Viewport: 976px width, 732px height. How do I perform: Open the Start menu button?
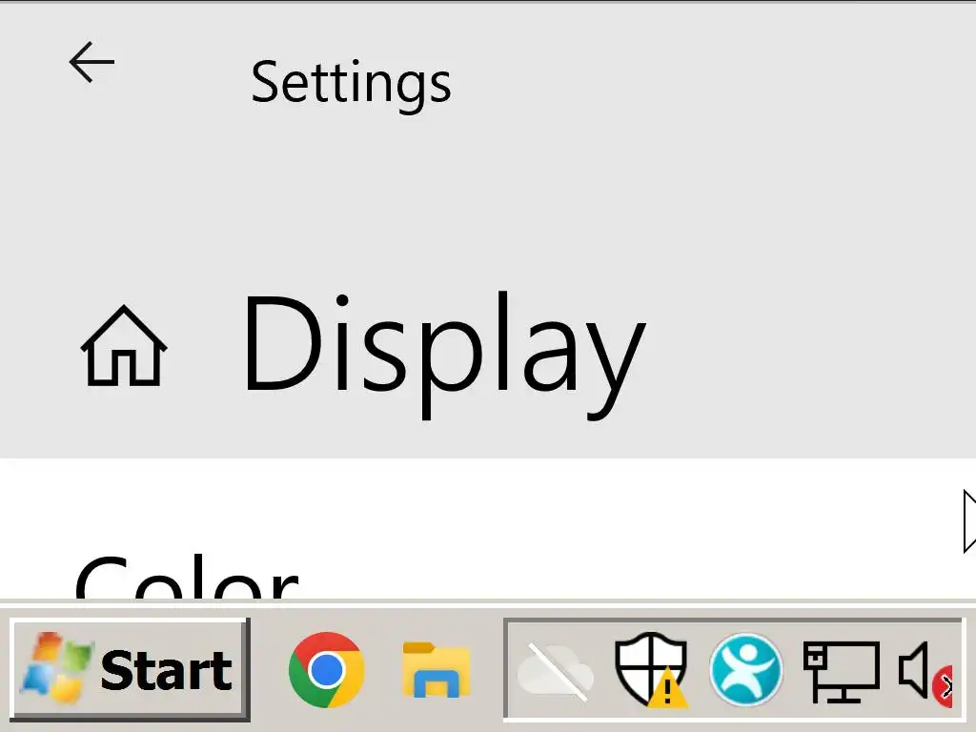point(130,670)
